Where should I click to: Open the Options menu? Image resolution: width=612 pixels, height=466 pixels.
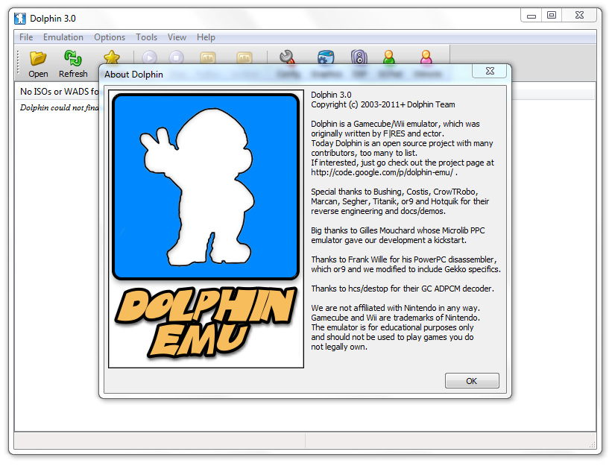point(110,37)
